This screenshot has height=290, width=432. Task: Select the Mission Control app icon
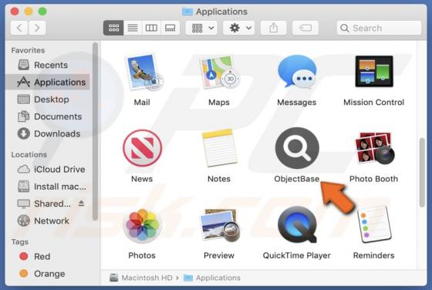click(374, 71)
